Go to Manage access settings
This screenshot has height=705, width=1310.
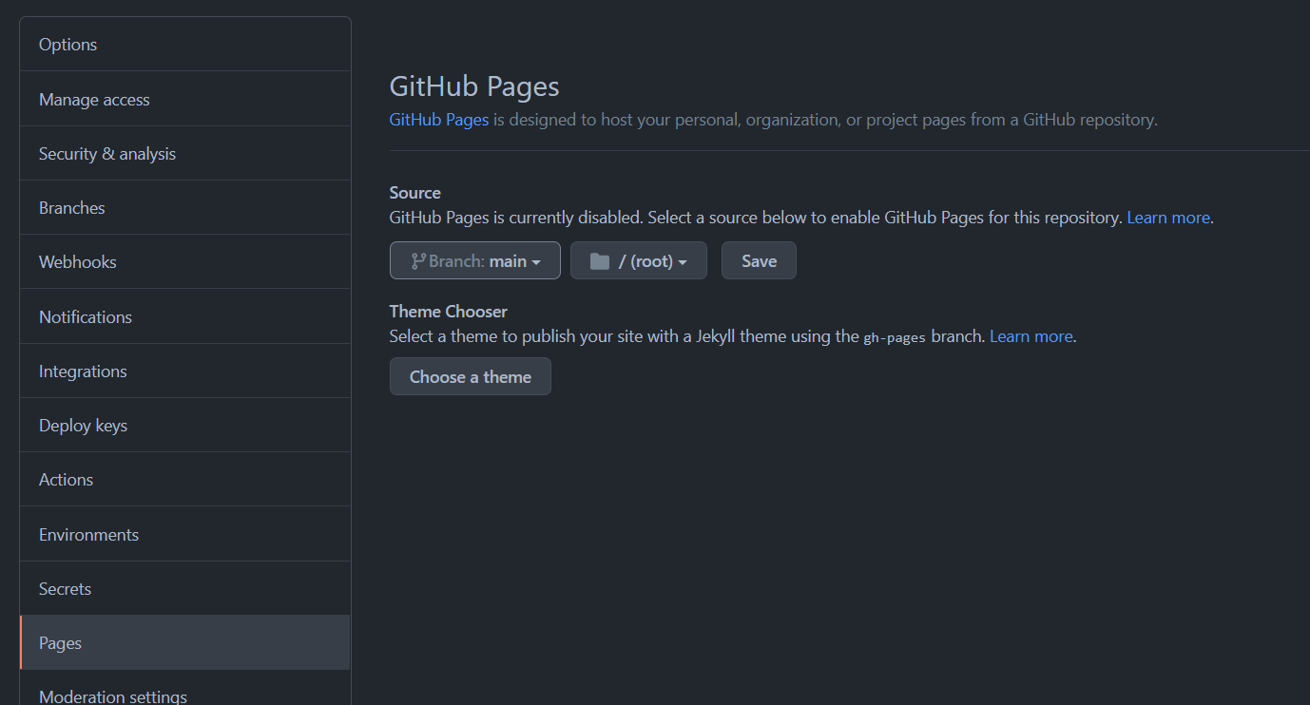coord(185,99)
